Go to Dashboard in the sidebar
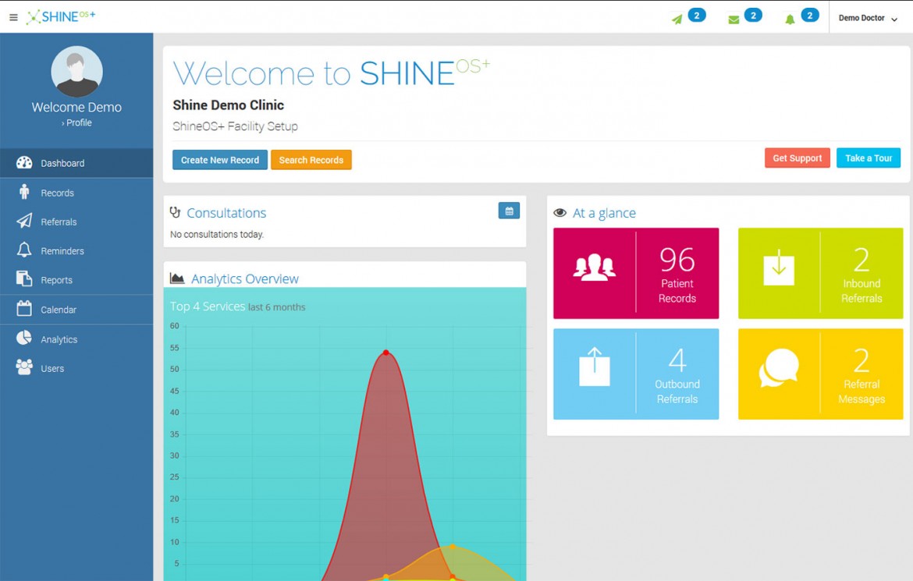913x581 pixels. [x=76, y=163]
